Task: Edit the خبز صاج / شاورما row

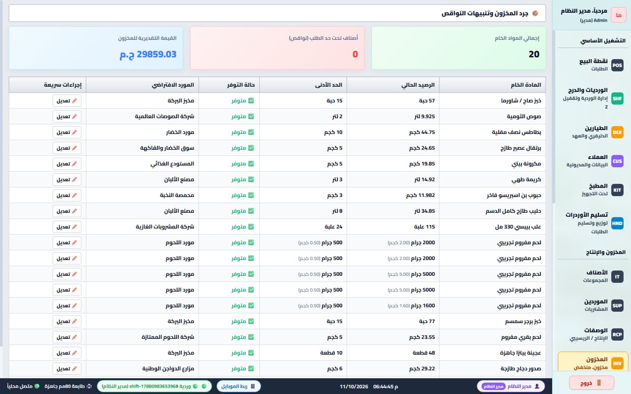Action: pos(67,101)
